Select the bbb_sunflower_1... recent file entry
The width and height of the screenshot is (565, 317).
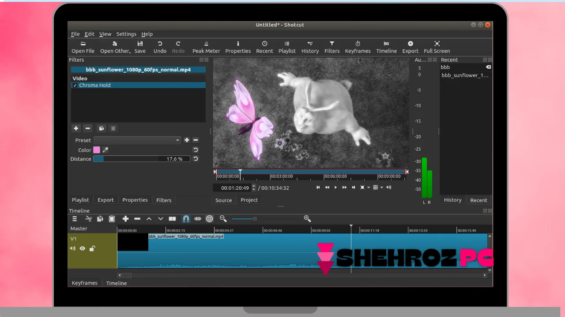pyautogui.click(x=465, y=75)
